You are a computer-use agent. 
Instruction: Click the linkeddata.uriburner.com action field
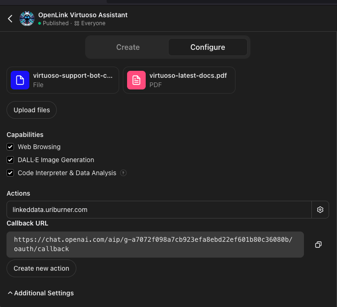tap(159, 210)
